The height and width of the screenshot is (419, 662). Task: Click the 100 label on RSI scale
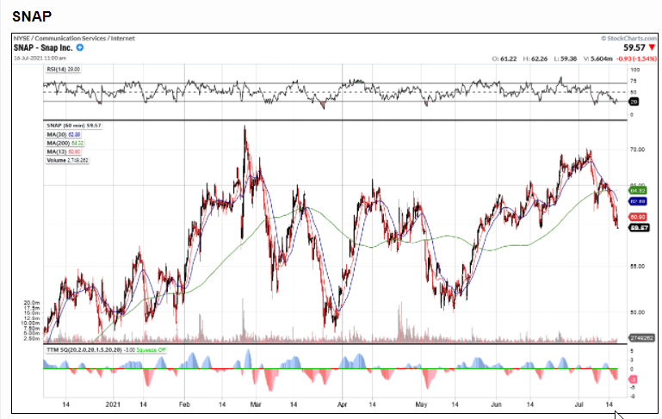pos(635,70)
